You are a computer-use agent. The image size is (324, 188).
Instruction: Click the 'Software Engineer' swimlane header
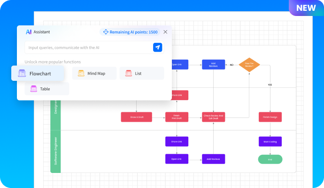click(55, 151)
